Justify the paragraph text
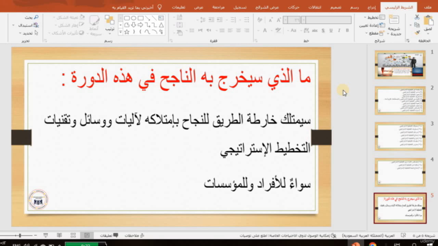Image resolution: width=438 pixels, height=246 pixels. (222, 30)
